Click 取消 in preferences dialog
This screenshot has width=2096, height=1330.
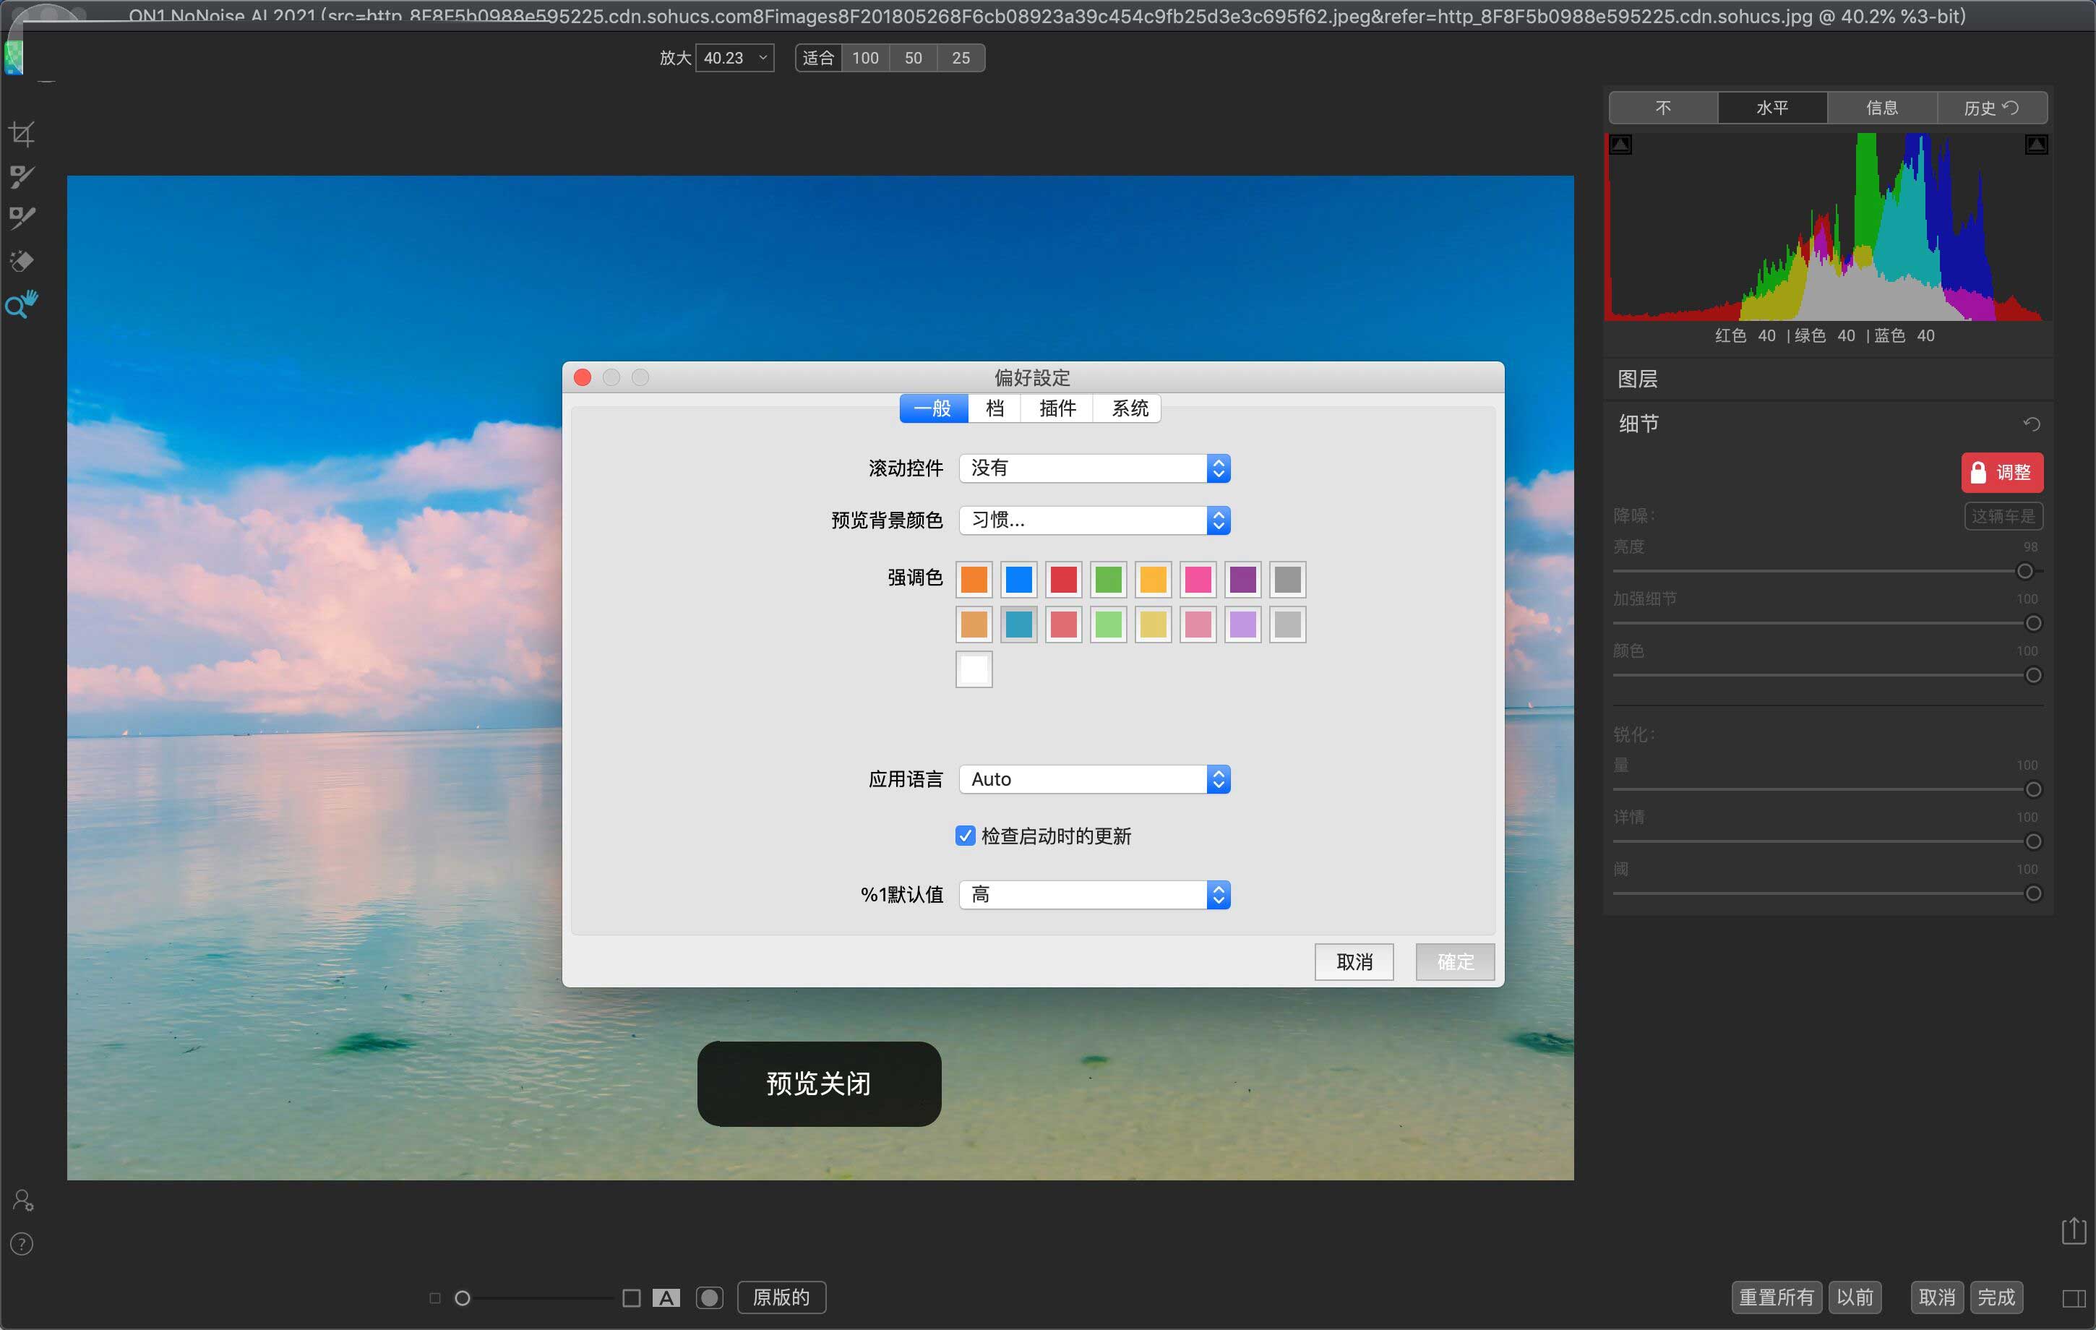pyautogui.click(x=1354, y=962)
